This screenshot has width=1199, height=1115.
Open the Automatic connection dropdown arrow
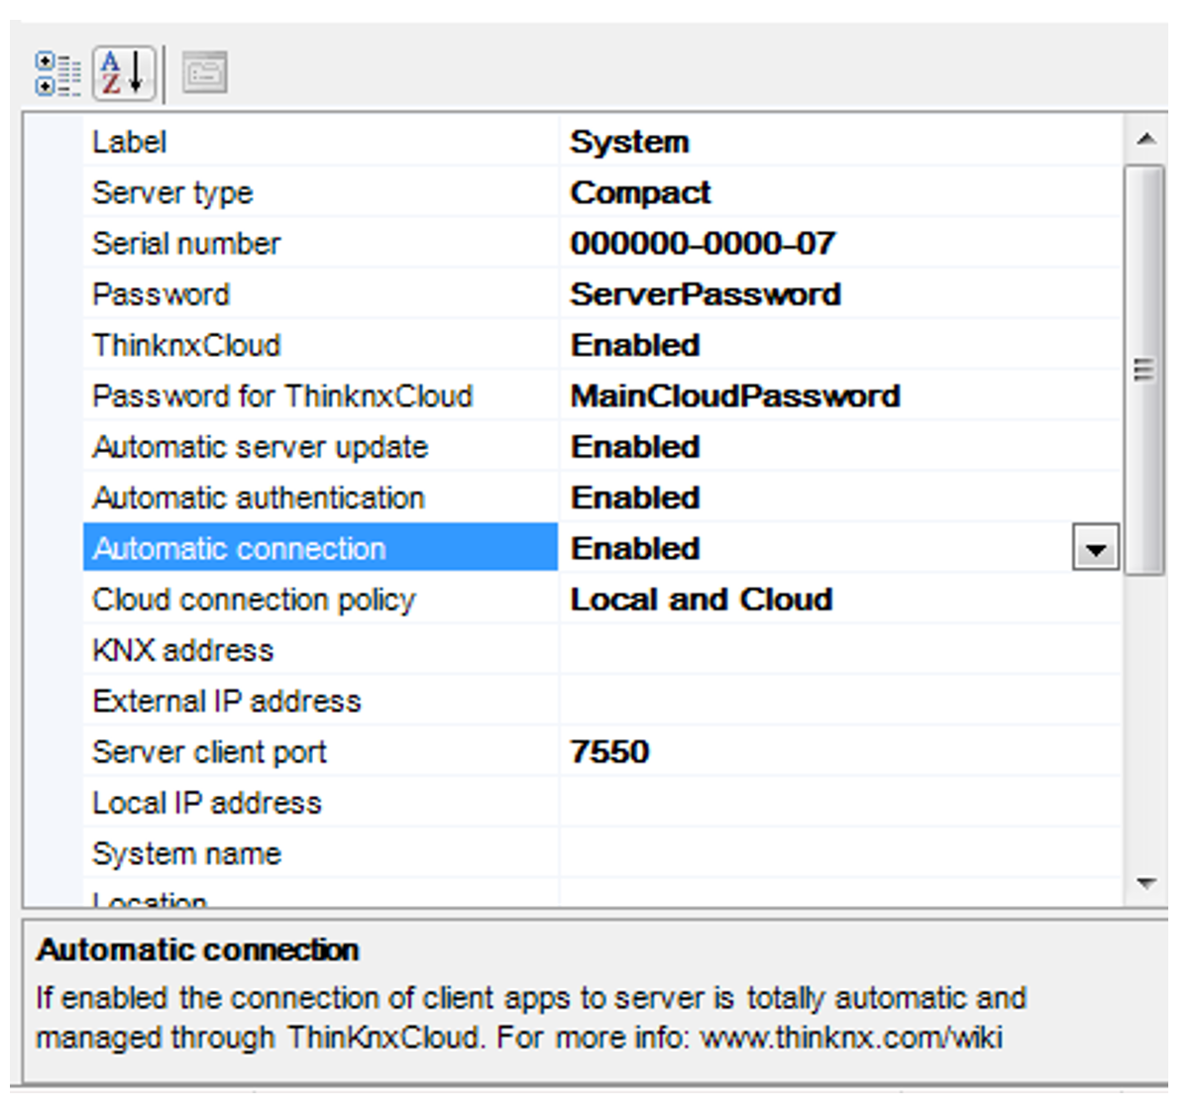click(x=1095, y=548)
